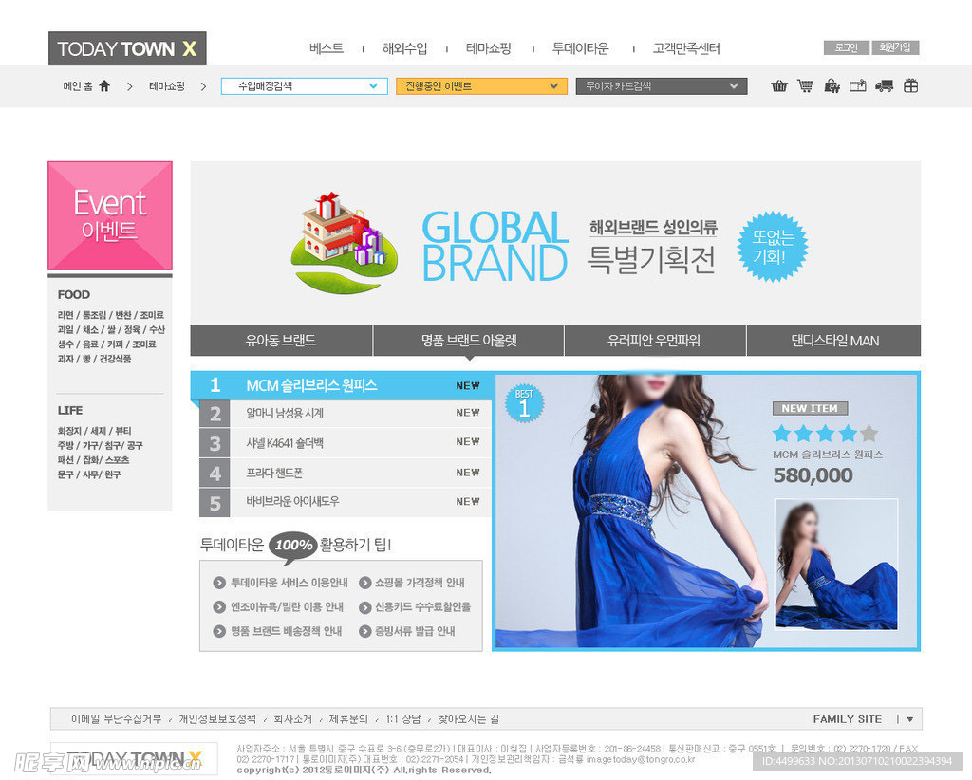Click the gift box icon in toolbar

coord(910,86)
